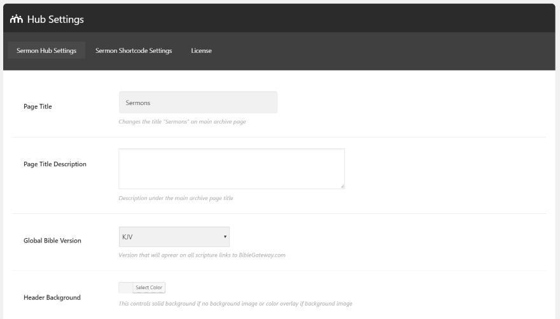
Task: Click the Hub Settings logo icon
Action: 15,18
